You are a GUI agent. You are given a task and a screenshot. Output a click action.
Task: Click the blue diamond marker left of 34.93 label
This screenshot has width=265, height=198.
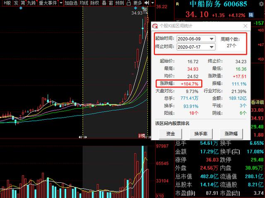[x=135, y=8]
